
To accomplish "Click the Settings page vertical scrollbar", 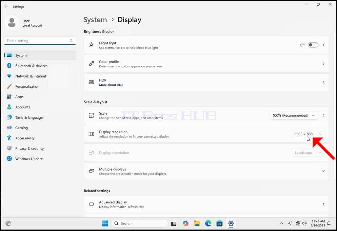I will (x=335, y=105).
